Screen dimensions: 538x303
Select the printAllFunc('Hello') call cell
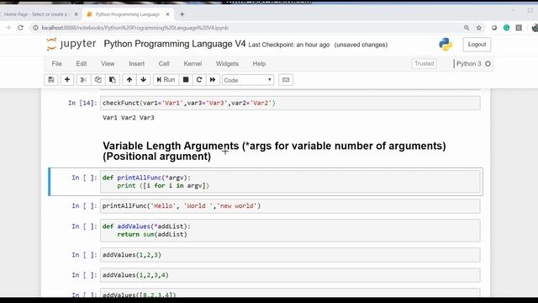point(290,205)
